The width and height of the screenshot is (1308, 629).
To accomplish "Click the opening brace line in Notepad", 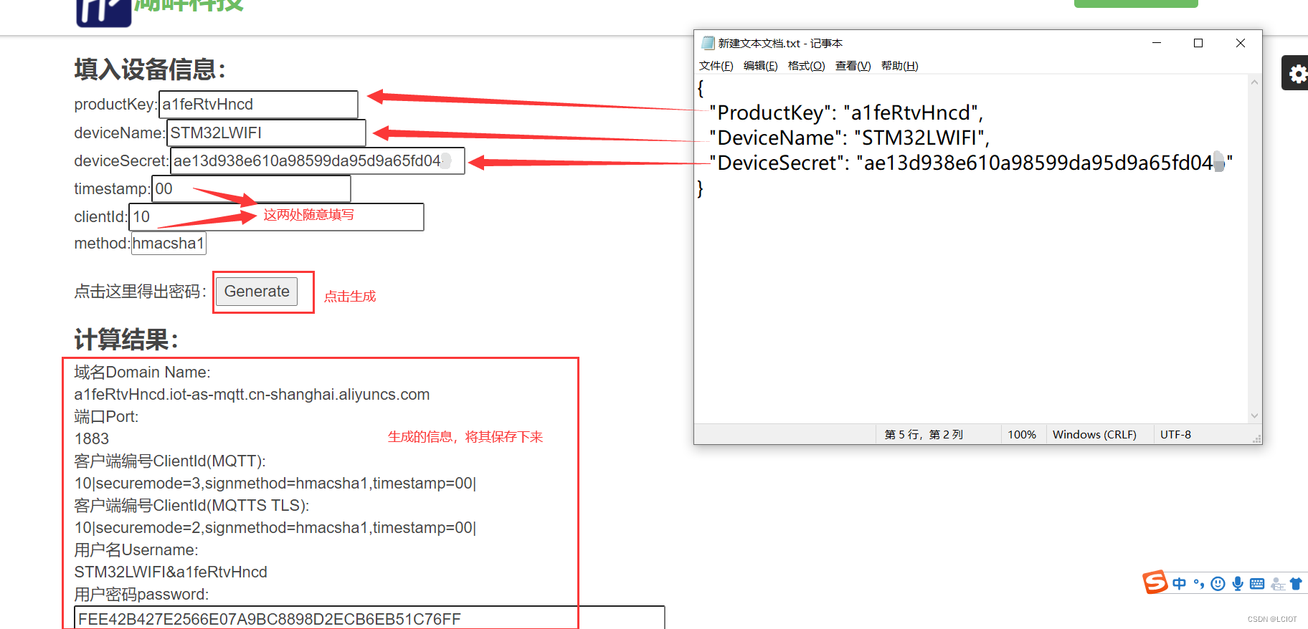I will pos(701,88).
